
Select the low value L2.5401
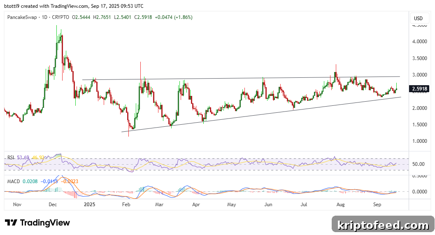pyautogui.click(x=122, y=17)
